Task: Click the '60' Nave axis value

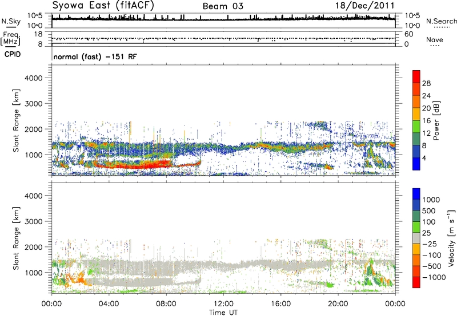Action: [408, 34]
